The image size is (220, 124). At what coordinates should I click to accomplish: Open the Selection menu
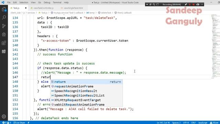point(24,2)
